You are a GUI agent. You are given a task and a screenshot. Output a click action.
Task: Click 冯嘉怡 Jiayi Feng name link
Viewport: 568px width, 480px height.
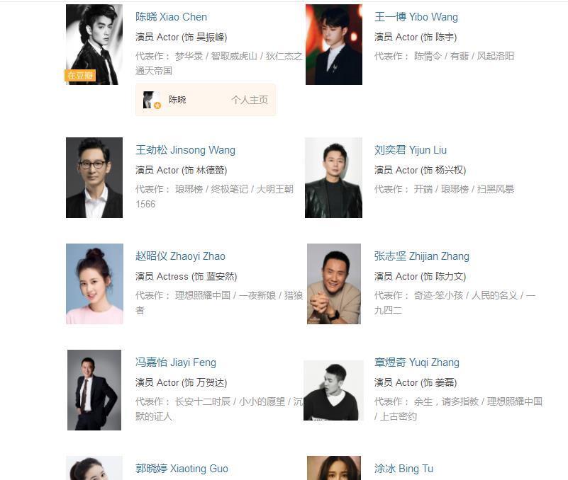click(176, 362)
